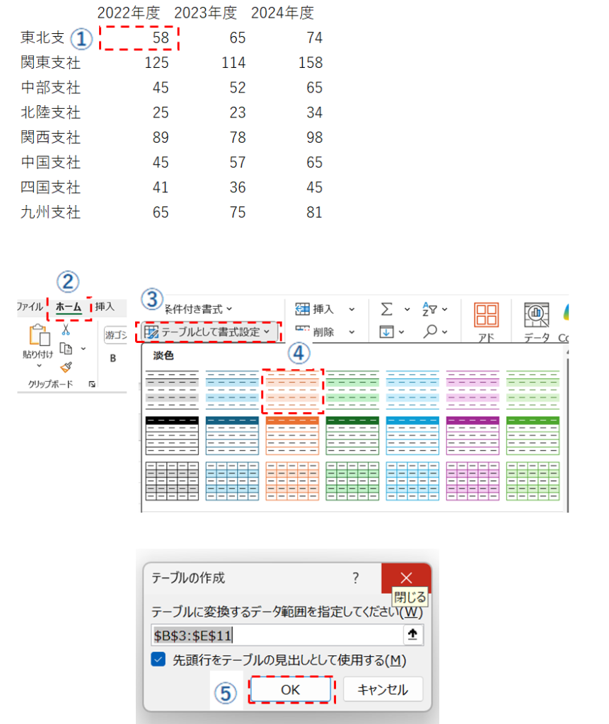Click the Format Painter brush icon
The image size is (609, 724).
click(66, 366)
